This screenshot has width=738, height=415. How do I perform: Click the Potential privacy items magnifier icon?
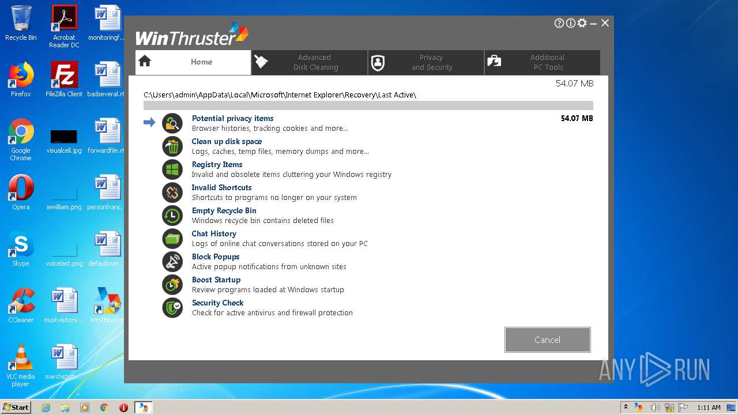coord(172,123)
